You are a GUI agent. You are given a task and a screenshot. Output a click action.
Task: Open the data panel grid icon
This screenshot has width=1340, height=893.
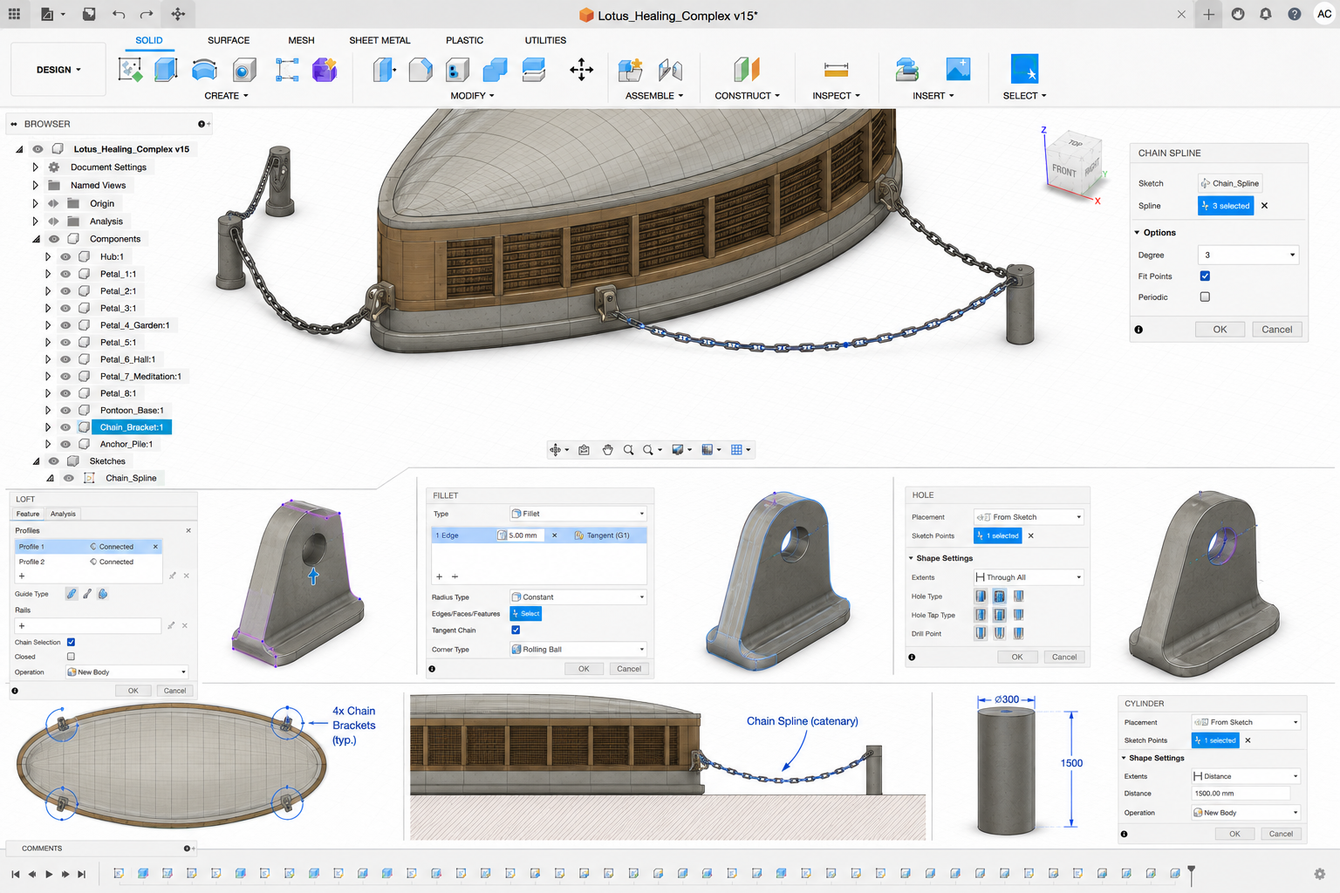coord(14,14)
